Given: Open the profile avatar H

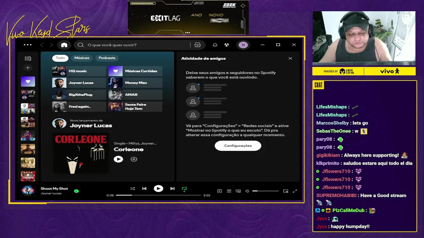Looking at the screenshot, I should point(243,45).
